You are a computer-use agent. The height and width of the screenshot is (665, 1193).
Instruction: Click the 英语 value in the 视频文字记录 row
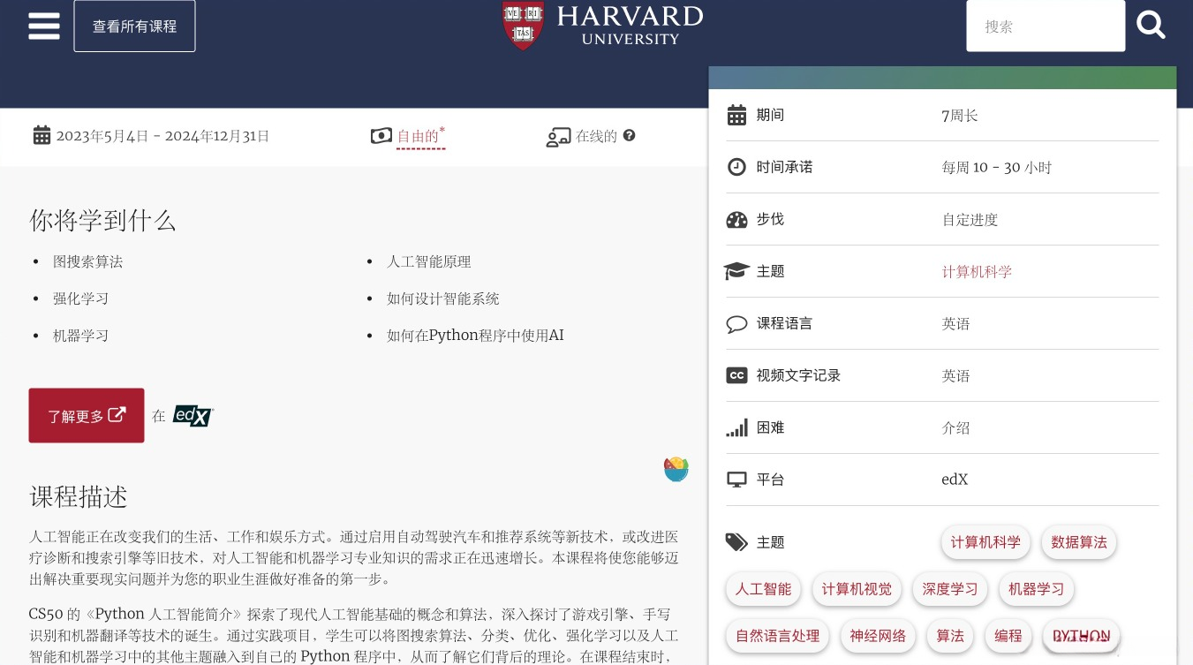(956, 376)
